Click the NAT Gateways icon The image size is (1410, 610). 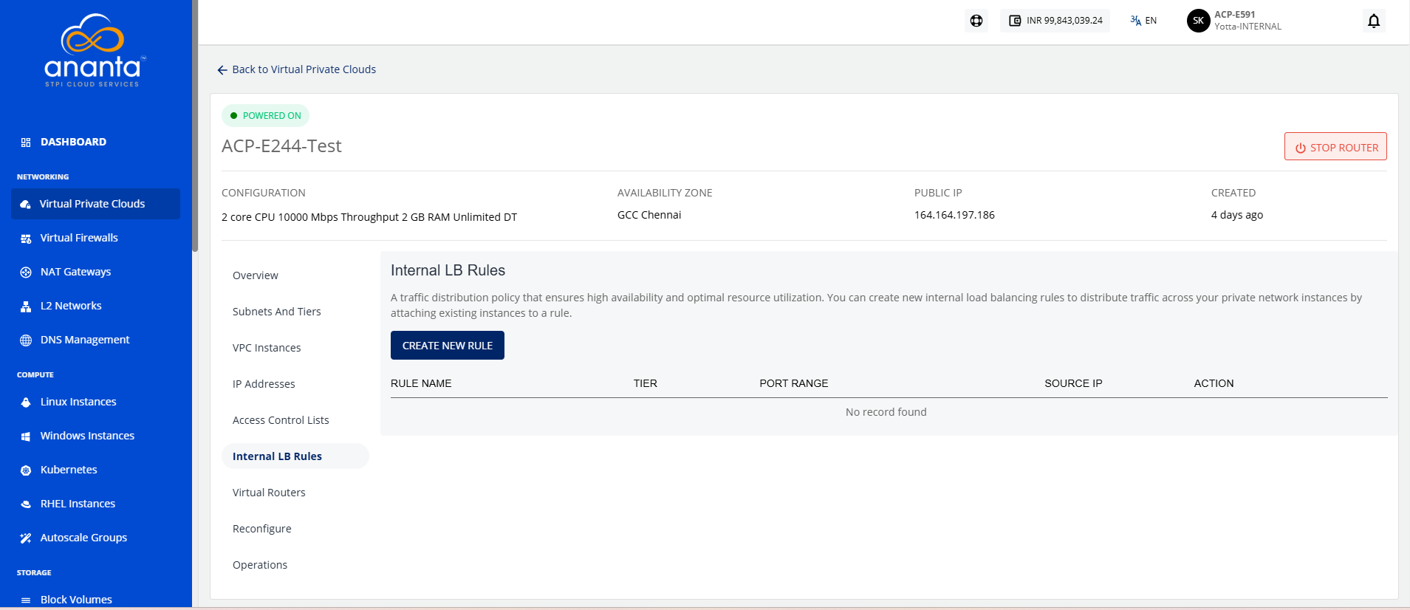pyautogui.click(x=26, y=273)
